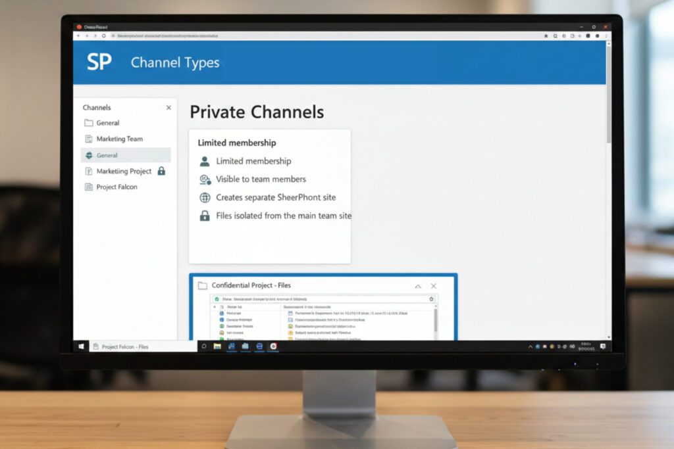The height and width of the screenshot is (449, 674).
Task: Click the Channel Types header title
Action: 175,63
